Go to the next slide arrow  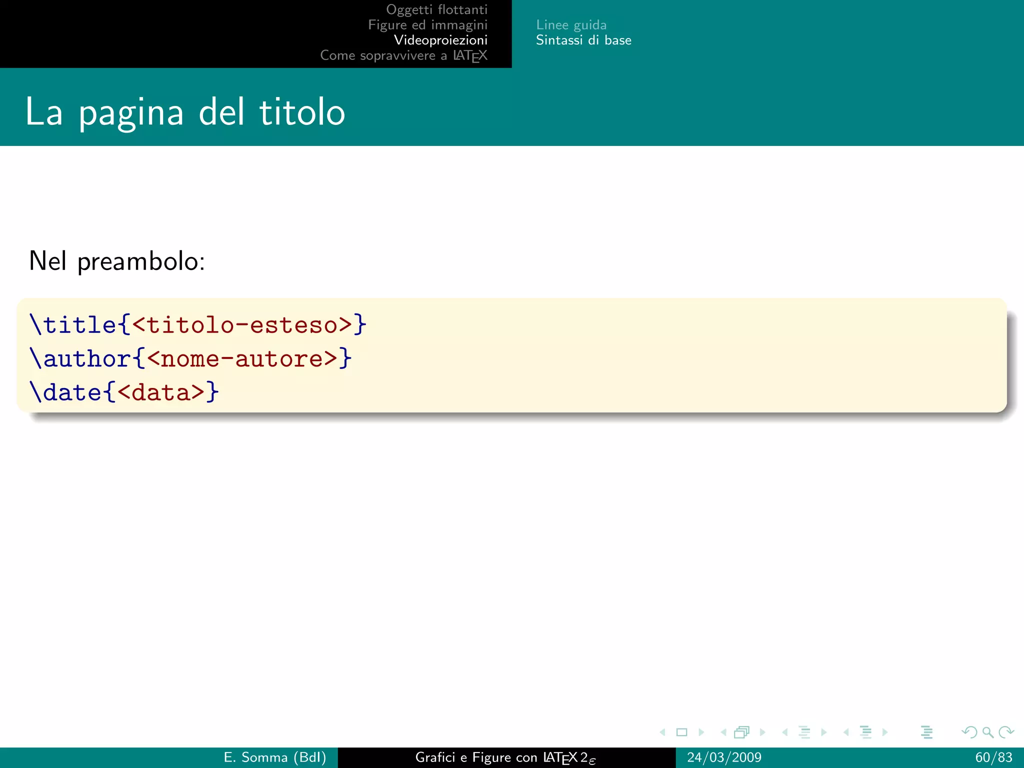tap(701, 732)
